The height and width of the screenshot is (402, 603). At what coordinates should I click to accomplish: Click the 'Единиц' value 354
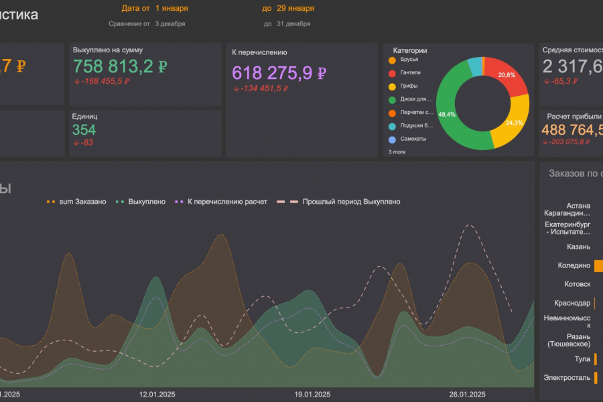point(84,129)
